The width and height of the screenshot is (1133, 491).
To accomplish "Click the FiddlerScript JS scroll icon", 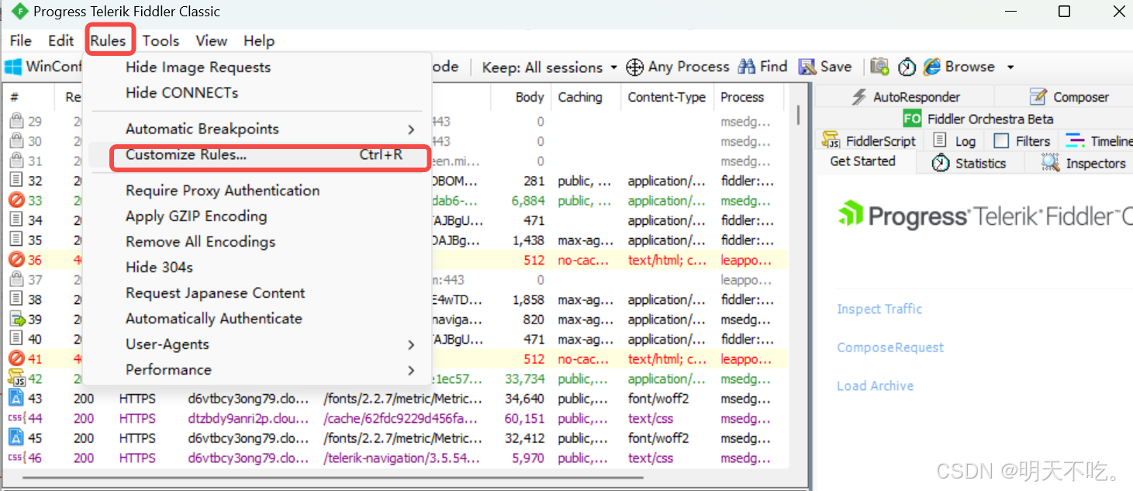I will pos(831,140).
